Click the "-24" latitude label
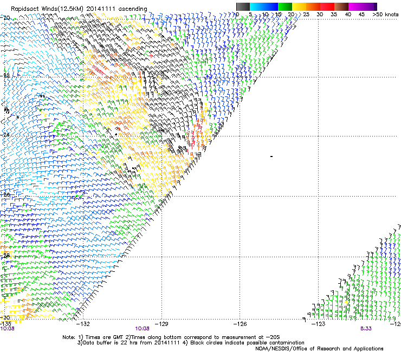Image resolution: width=401 pixels, height=352 pixels. pyautogui.click(x=5, y=135)
